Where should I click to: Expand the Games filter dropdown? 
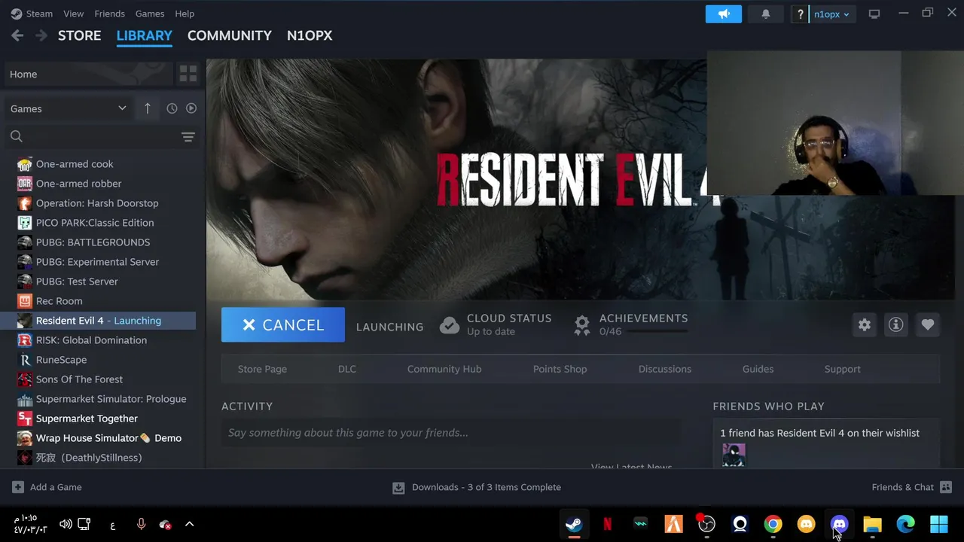[x=68, y=108]
